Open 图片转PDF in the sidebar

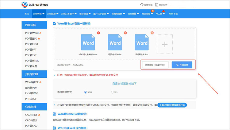[31, 88]
